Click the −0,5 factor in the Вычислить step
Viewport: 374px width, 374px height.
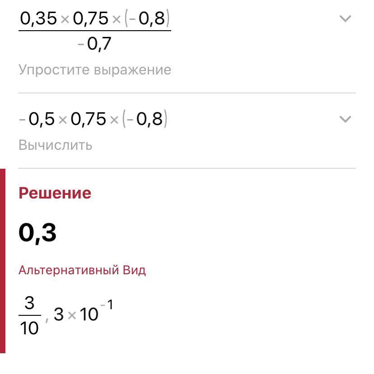coord(37,119)
